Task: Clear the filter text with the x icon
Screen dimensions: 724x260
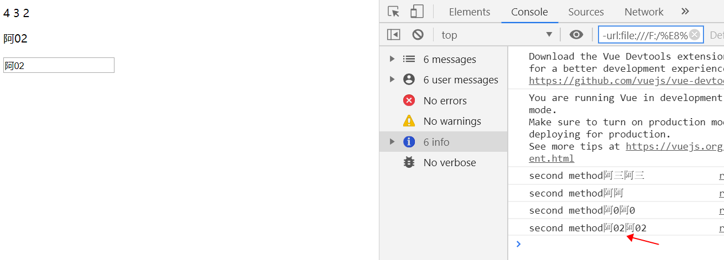Action: pyautogui.click(x=695, y=35)
